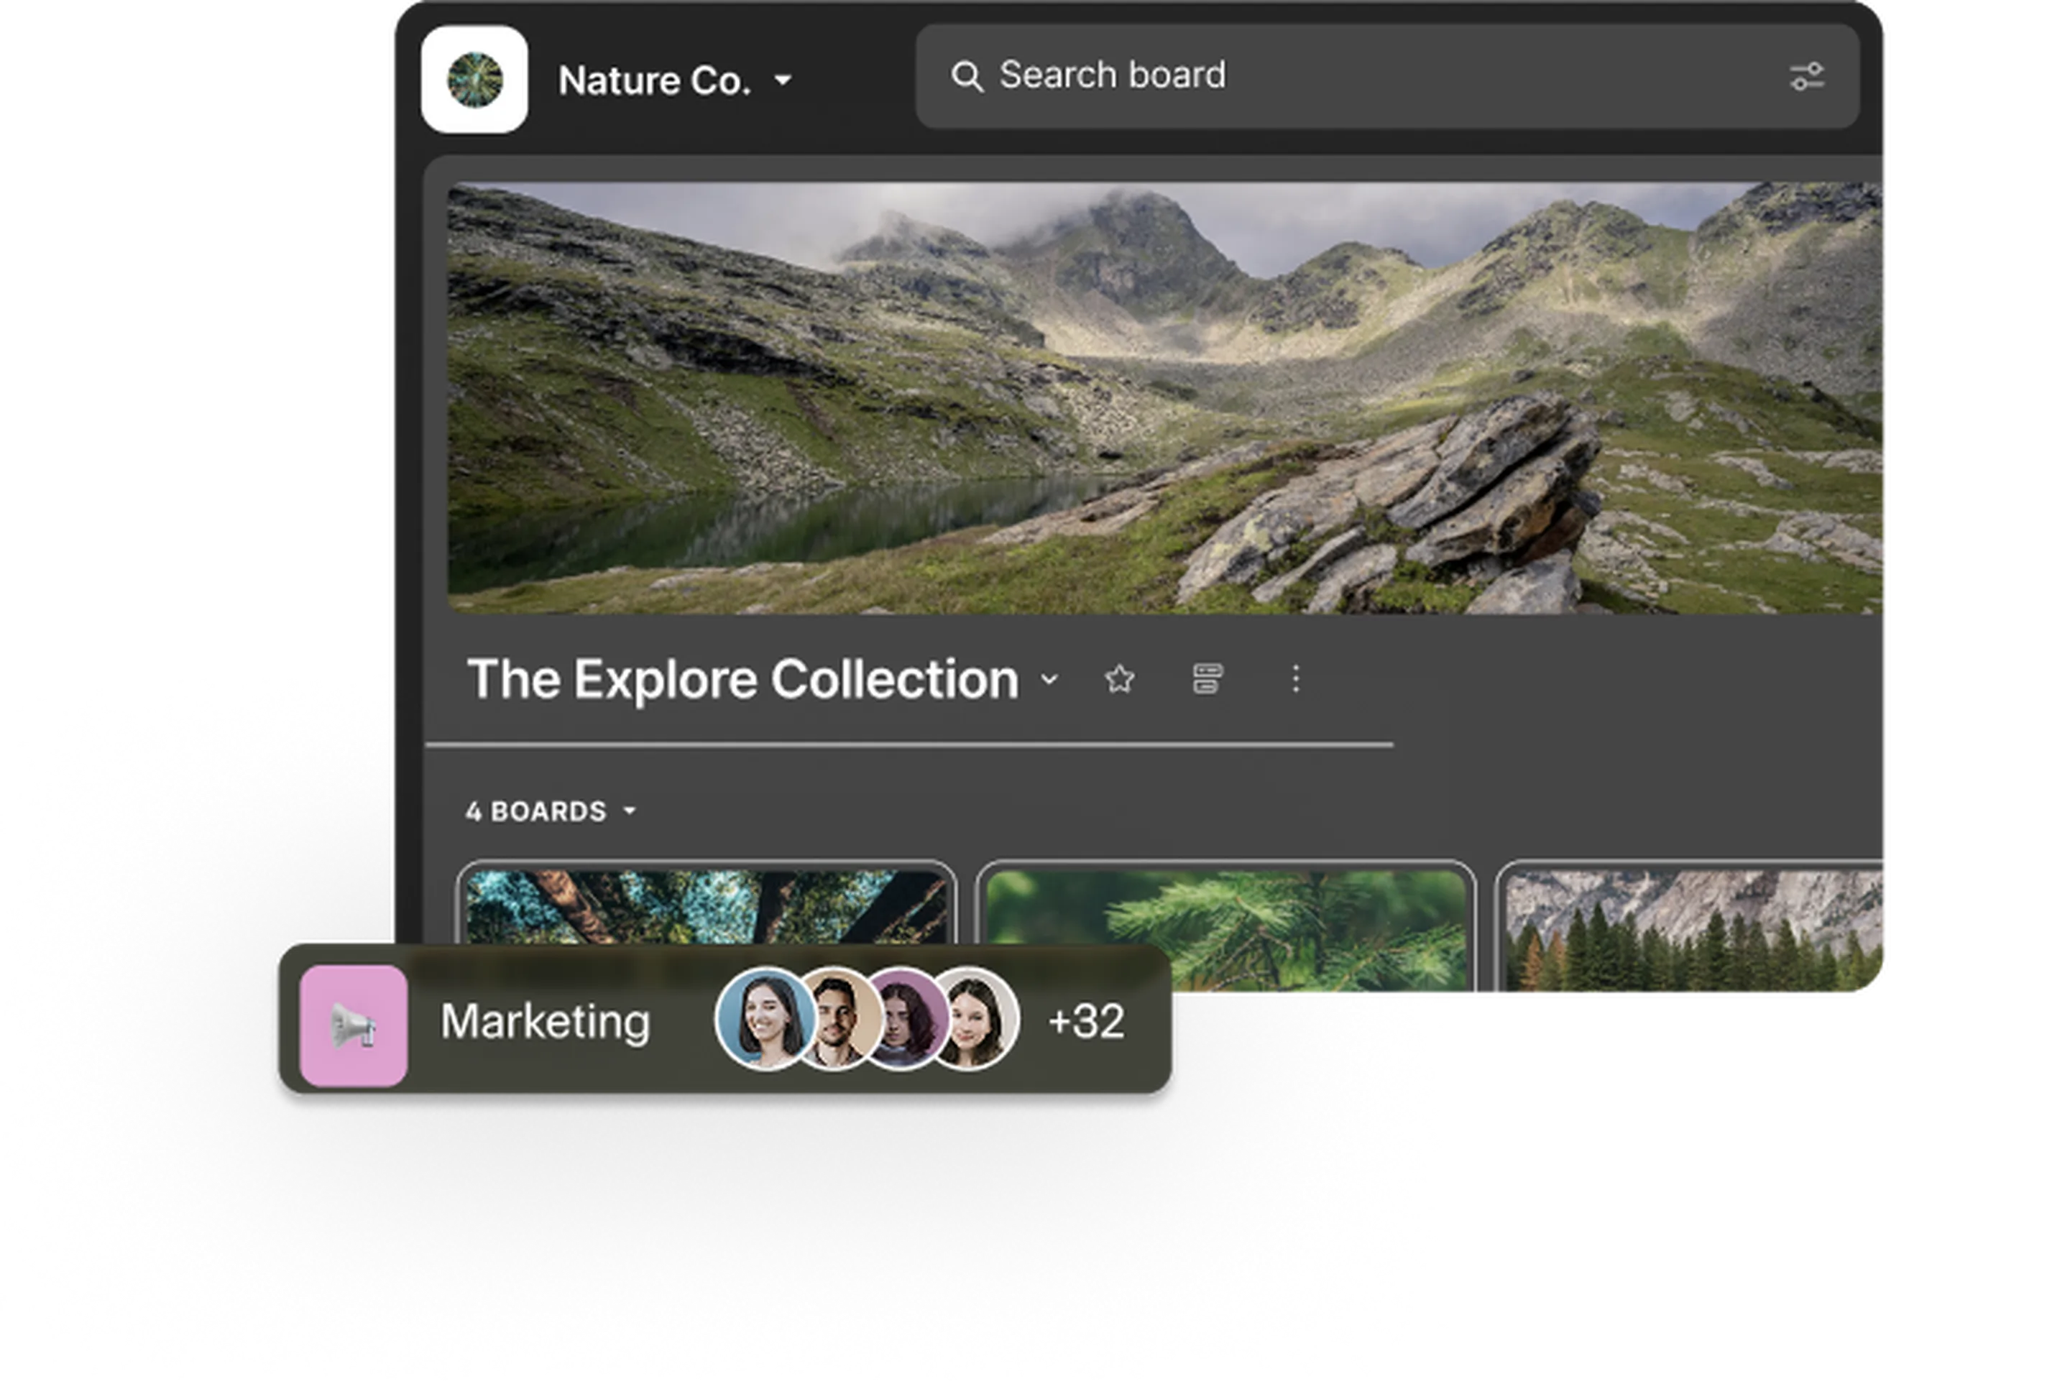Open the tree canopy board thumbnail

click(x=707, y=905)
